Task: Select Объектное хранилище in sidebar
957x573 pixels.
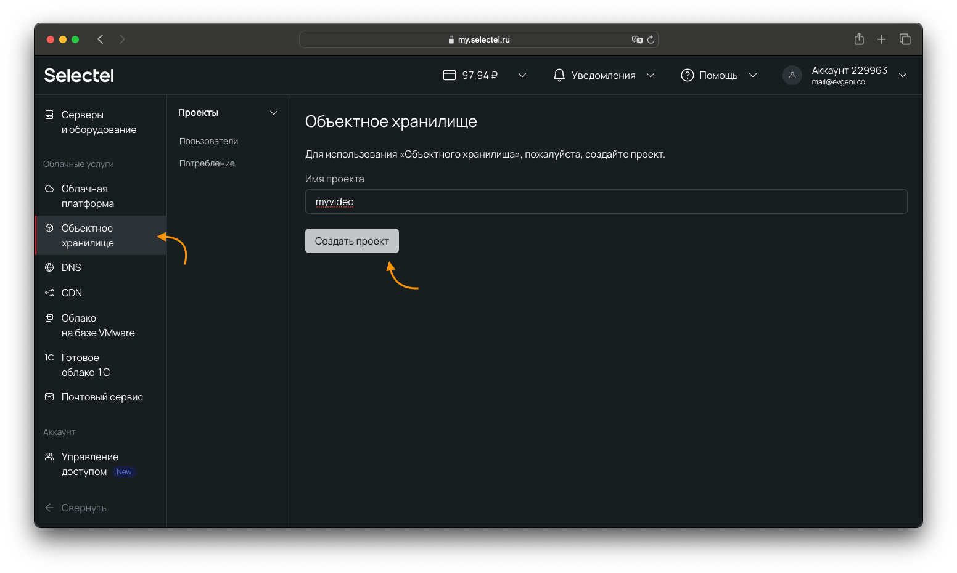Action: point(101,235)
